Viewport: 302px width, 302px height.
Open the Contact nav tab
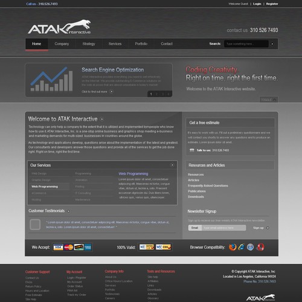pos(167,43)
